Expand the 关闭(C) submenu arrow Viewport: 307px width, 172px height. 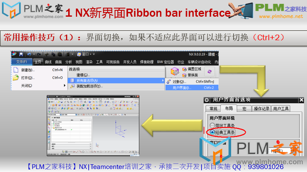[x=64, y=86]
